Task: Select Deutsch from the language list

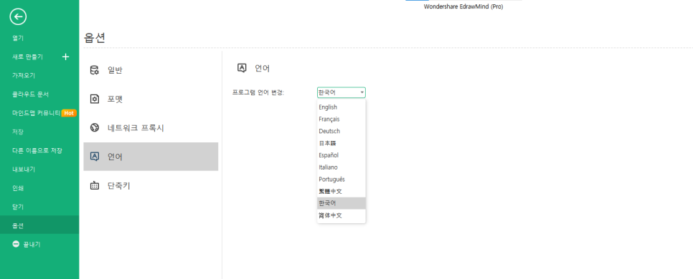Action: tap(341, 131)
